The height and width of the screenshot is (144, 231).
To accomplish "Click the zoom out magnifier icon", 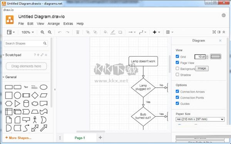I will [x=50, y=32].
